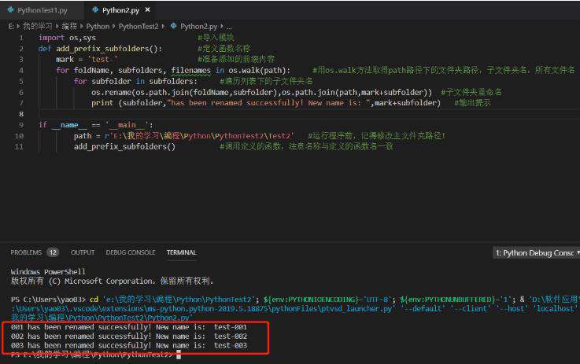Click the problems count badge 12
This screenshot has width=580, height=364.
[x=53, y=252]
